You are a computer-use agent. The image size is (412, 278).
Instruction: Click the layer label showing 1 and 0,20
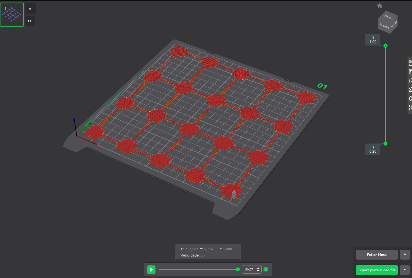[x=373, y=149]
